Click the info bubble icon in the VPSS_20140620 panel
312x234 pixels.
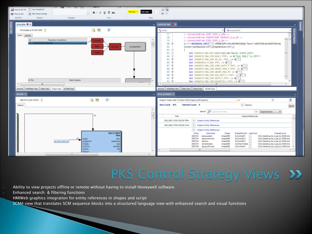(273, 100)
